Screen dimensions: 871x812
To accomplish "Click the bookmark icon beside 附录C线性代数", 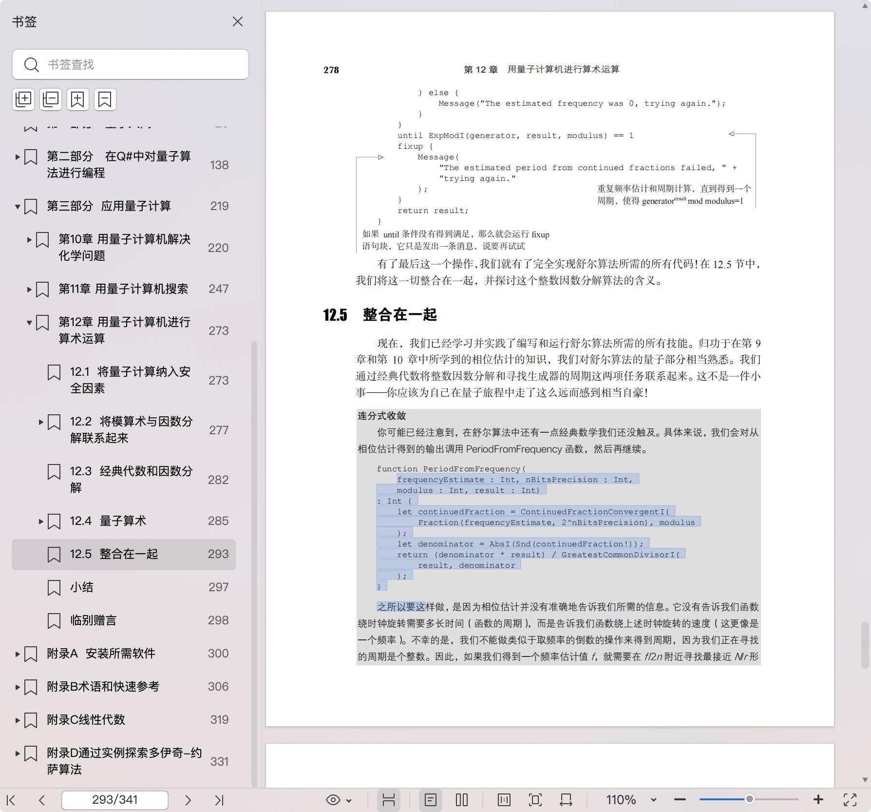I will click(31, 720).
